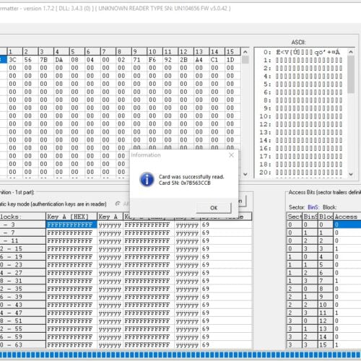Click the key mode label about keys in reader
The image size is (361, 361).
tap(53, 204)
